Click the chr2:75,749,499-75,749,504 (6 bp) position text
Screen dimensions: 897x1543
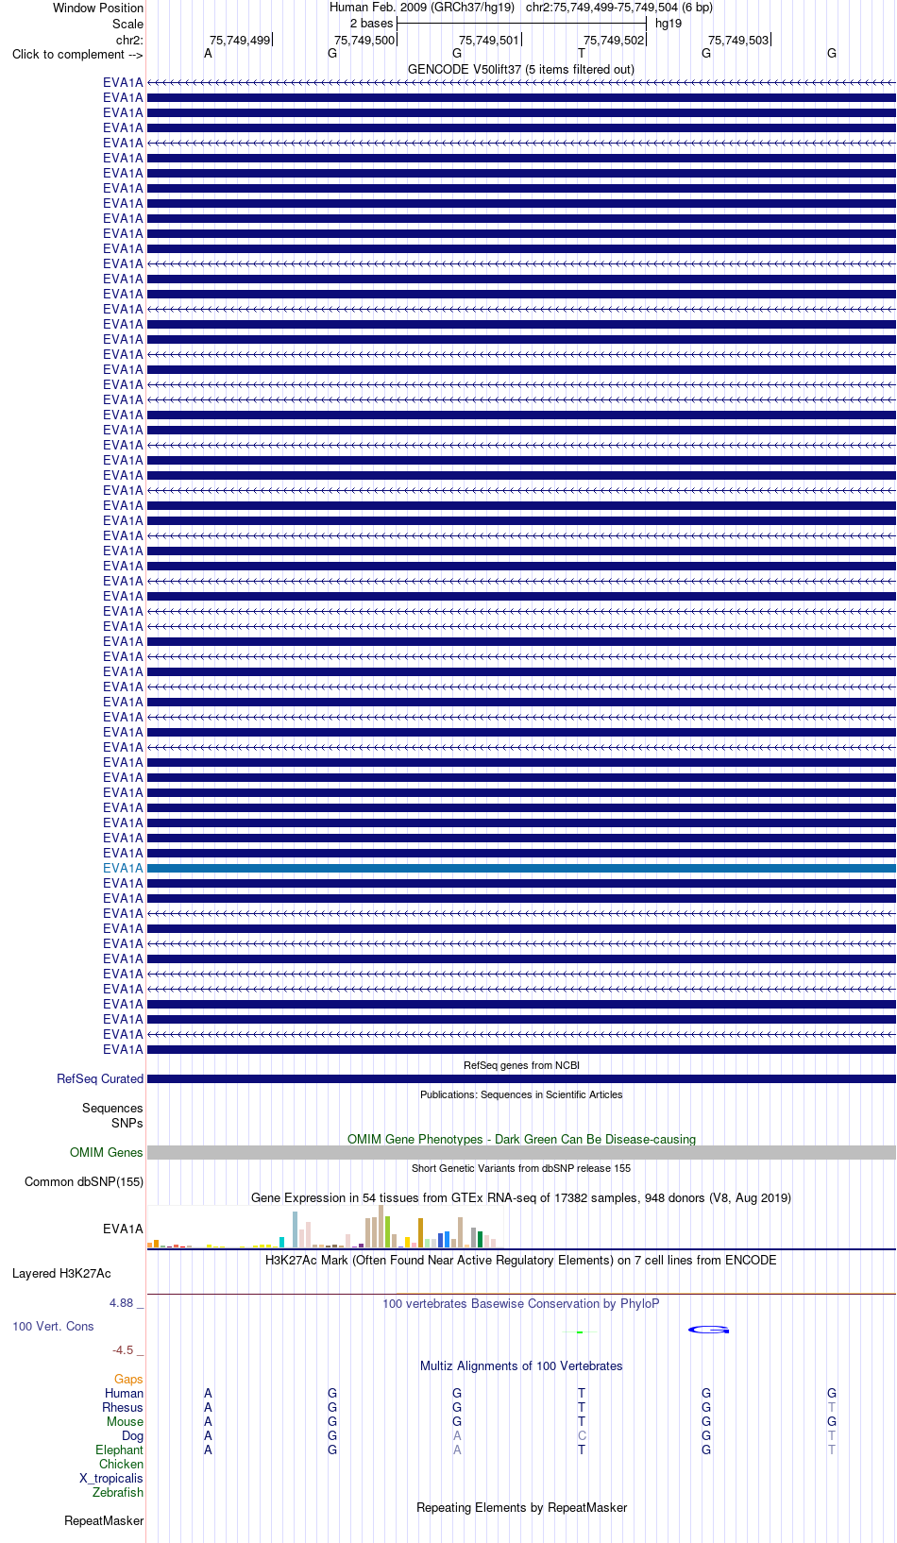point(619,7)
